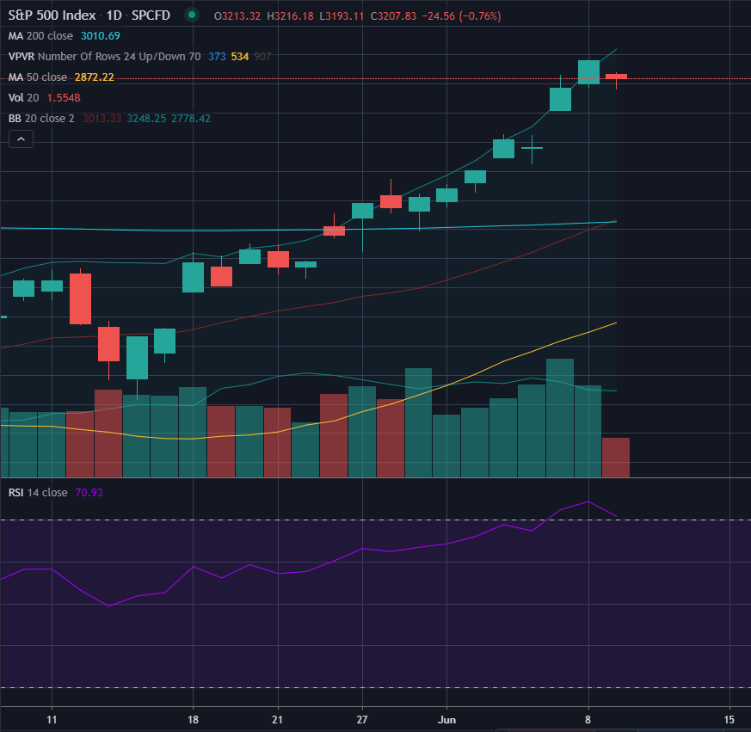
Task: Select the RSI 14 close indicator legend
Action: [38, 493]
